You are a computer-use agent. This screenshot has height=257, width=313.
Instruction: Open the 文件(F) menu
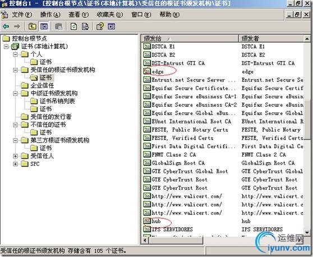point(22,15)
